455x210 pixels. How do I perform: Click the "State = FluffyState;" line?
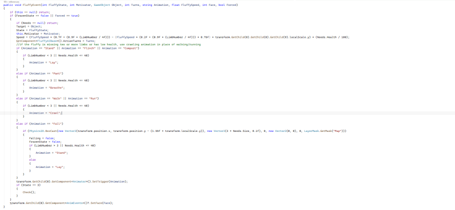(x=32, y=30)
